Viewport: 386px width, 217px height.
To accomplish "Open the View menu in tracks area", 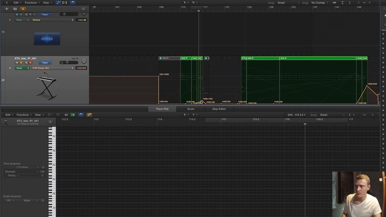I will point(47,3).
